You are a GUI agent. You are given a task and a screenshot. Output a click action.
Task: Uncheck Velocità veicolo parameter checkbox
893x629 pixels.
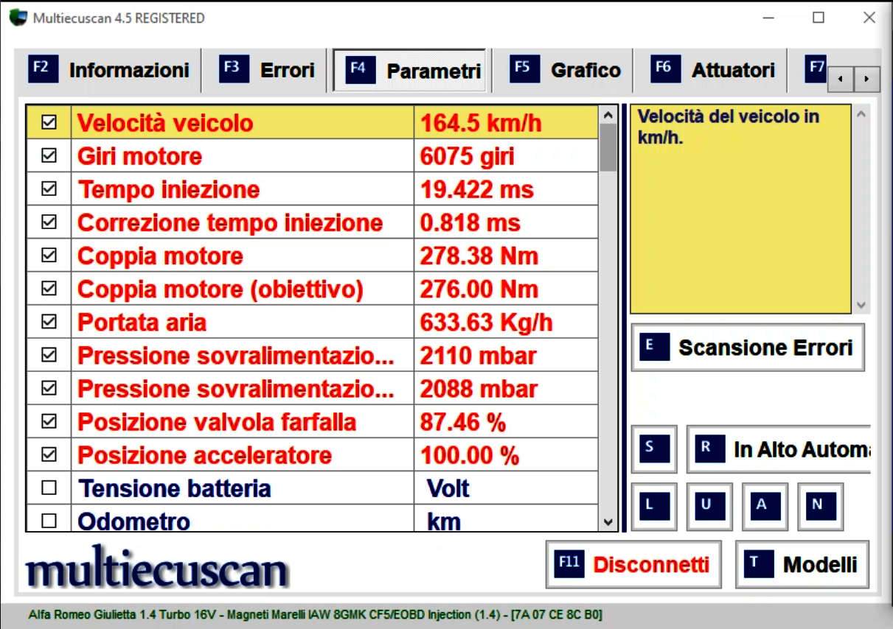(x=49, y=122)
